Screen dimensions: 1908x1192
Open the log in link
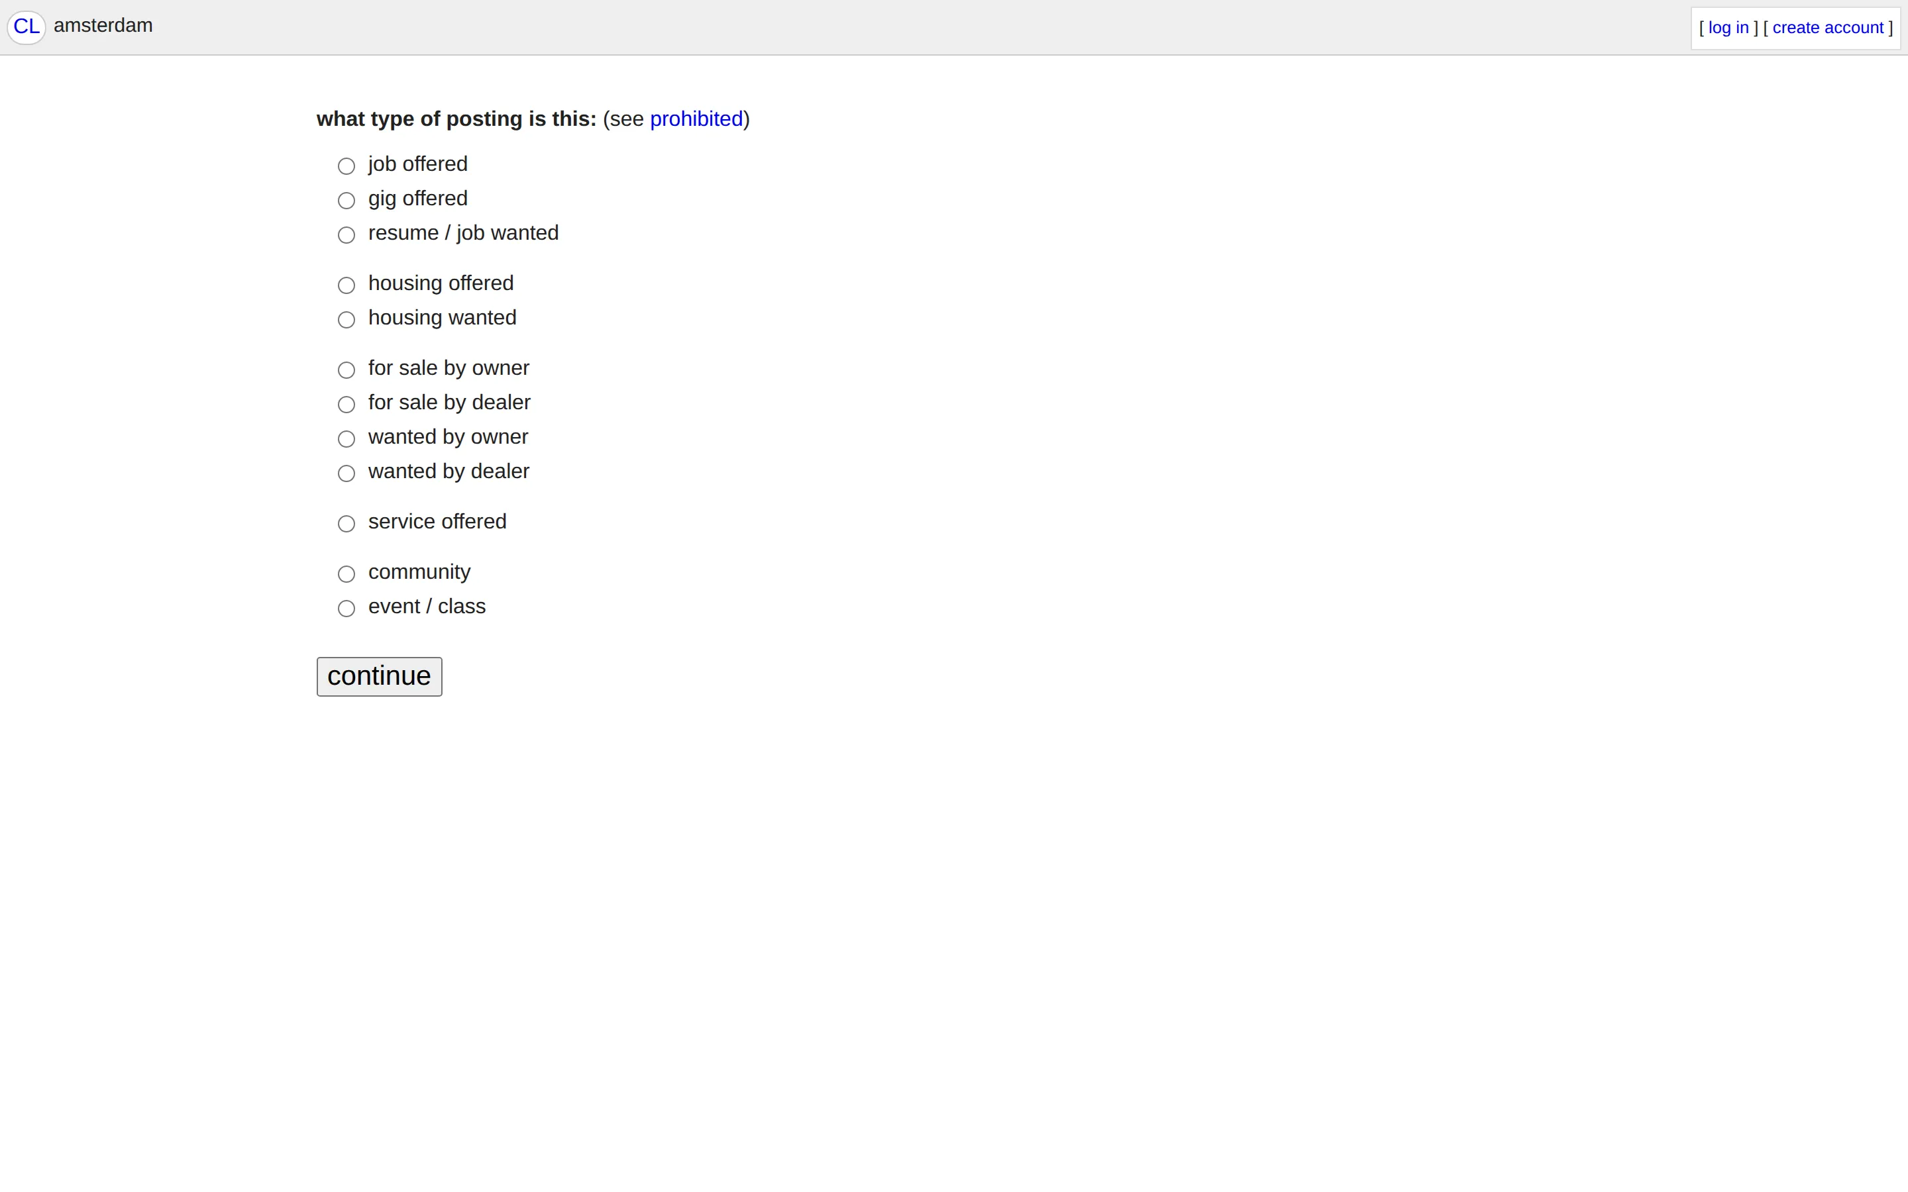[x=1728, y=28]
